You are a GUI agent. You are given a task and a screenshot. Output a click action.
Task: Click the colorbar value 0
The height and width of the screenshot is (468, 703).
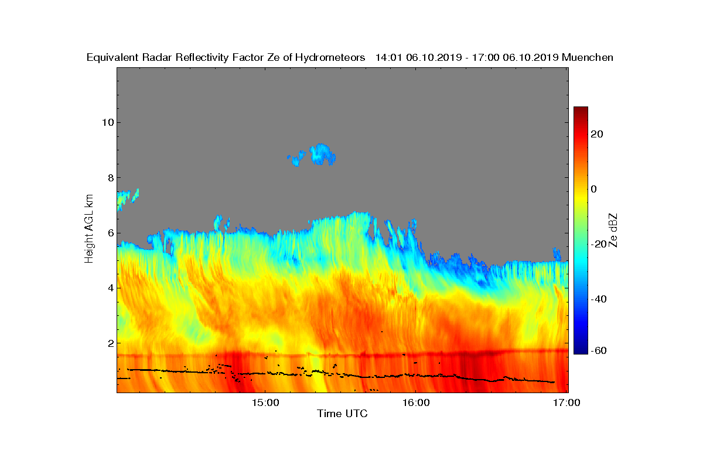pyautogui.click(x=594, y=189)
